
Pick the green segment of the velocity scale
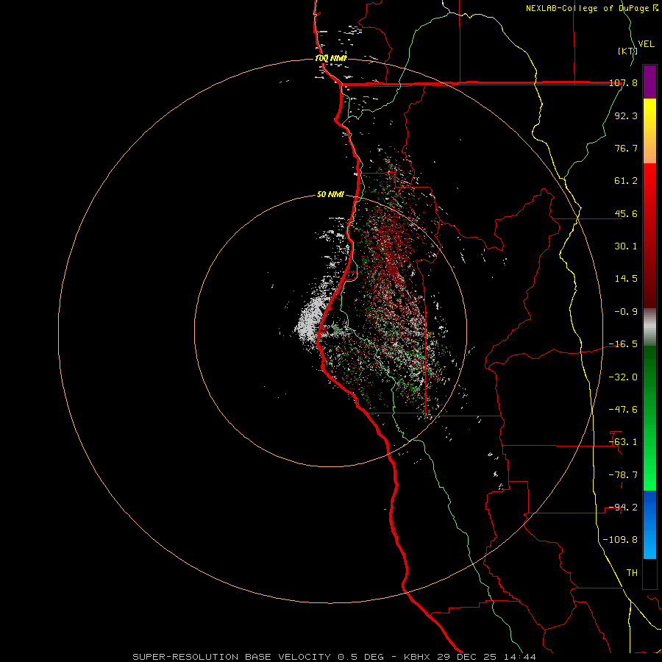tap(649, 418)
